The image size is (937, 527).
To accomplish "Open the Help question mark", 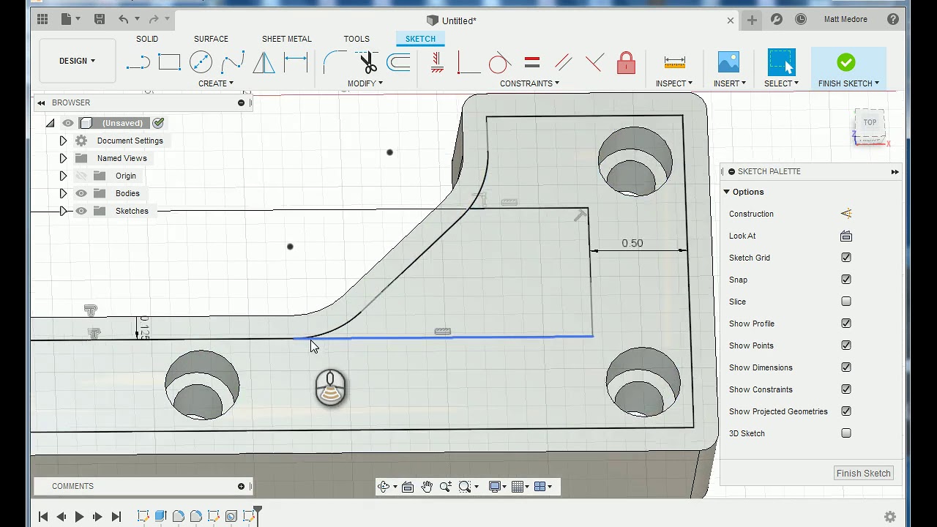I will 893,20.
